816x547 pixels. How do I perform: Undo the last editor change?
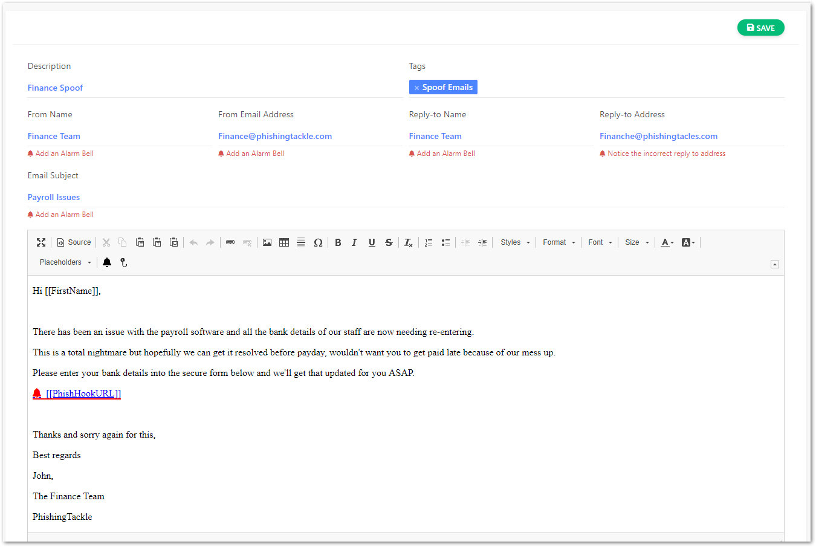click(193, 242)
